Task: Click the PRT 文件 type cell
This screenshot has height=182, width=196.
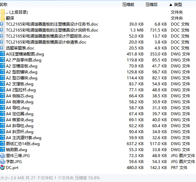Action: pos(179,168)
